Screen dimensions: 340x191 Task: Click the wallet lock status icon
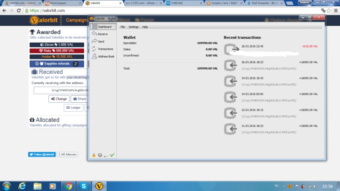pyautogui.click(x=93, y=155)
